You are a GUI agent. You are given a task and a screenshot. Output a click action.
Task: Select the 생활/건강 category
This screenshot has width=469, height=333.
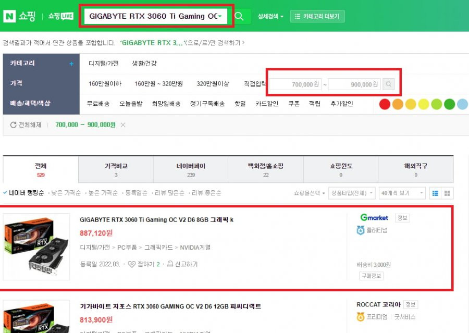pos(144,64)
